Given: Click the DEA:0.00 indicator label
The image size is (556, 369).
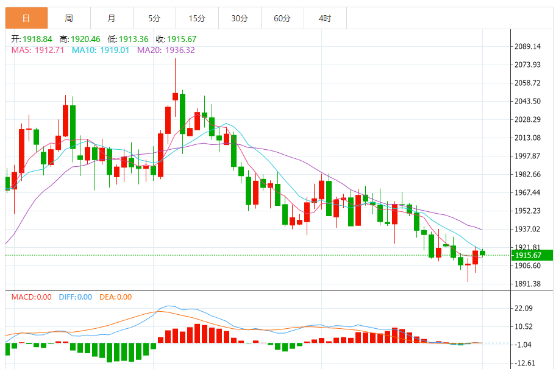Looking at the screenshot, I should pyautogui.click(x=115, y=297).
